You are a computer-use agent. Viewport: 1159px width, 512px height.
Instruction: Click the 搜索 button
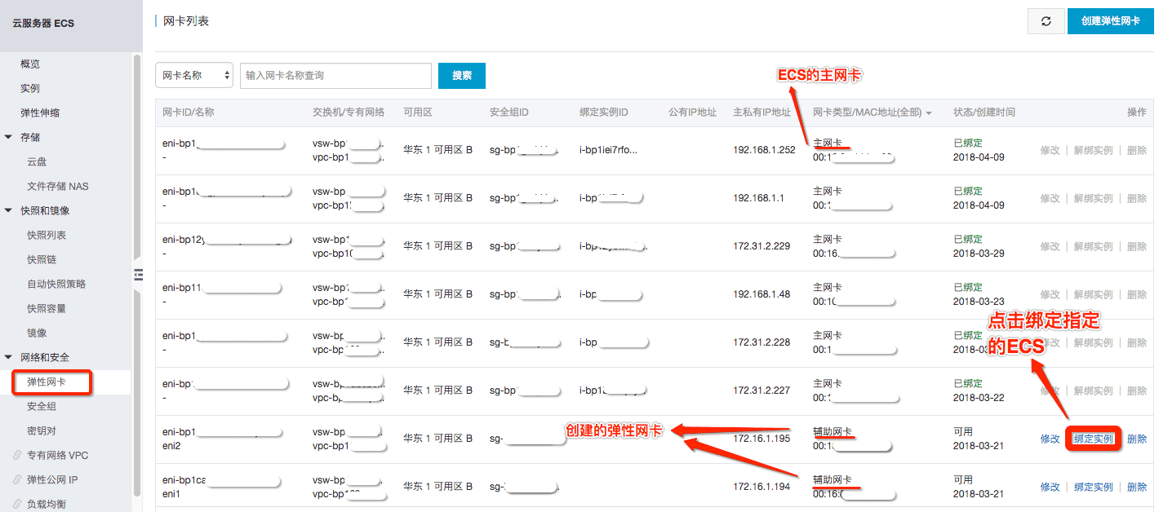462,75
